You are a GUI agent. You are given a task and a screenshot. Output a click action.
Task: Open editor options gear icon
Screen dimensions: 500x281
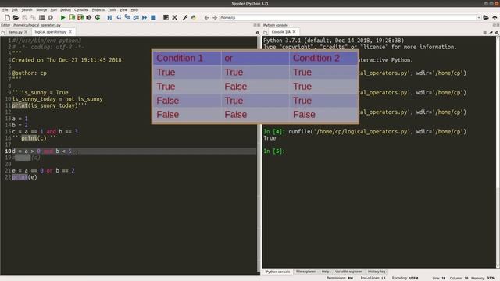click(258, 33)
